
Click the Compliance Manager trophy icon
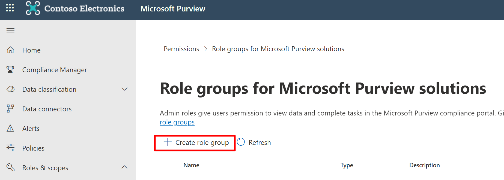(10, 70)
